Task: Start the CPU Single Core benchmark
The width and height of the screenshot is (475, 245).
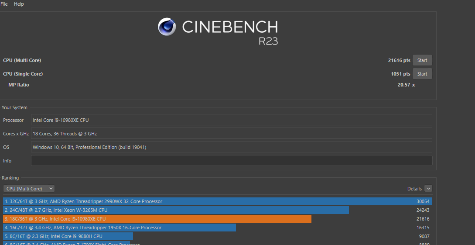Action: pos(422,74)
